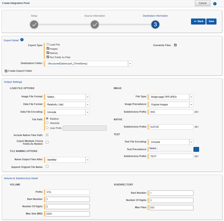The height and width of the screenshot is (221, 224).
Task: Click the Source Information step label
Action: [x=95, y=16]
